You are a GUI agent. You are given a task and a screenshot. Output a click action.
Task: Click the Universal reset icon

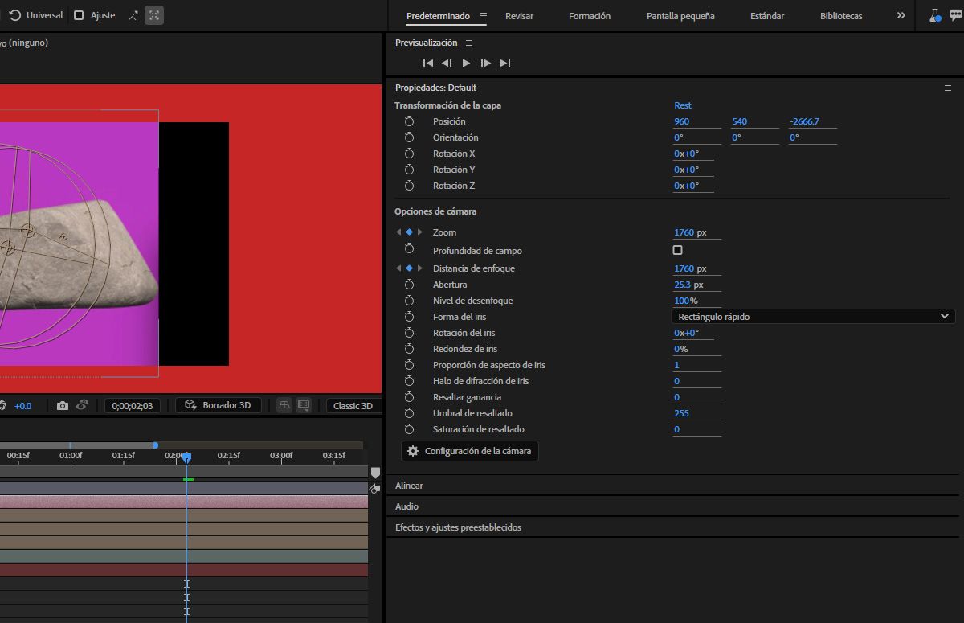coord(15,15)
